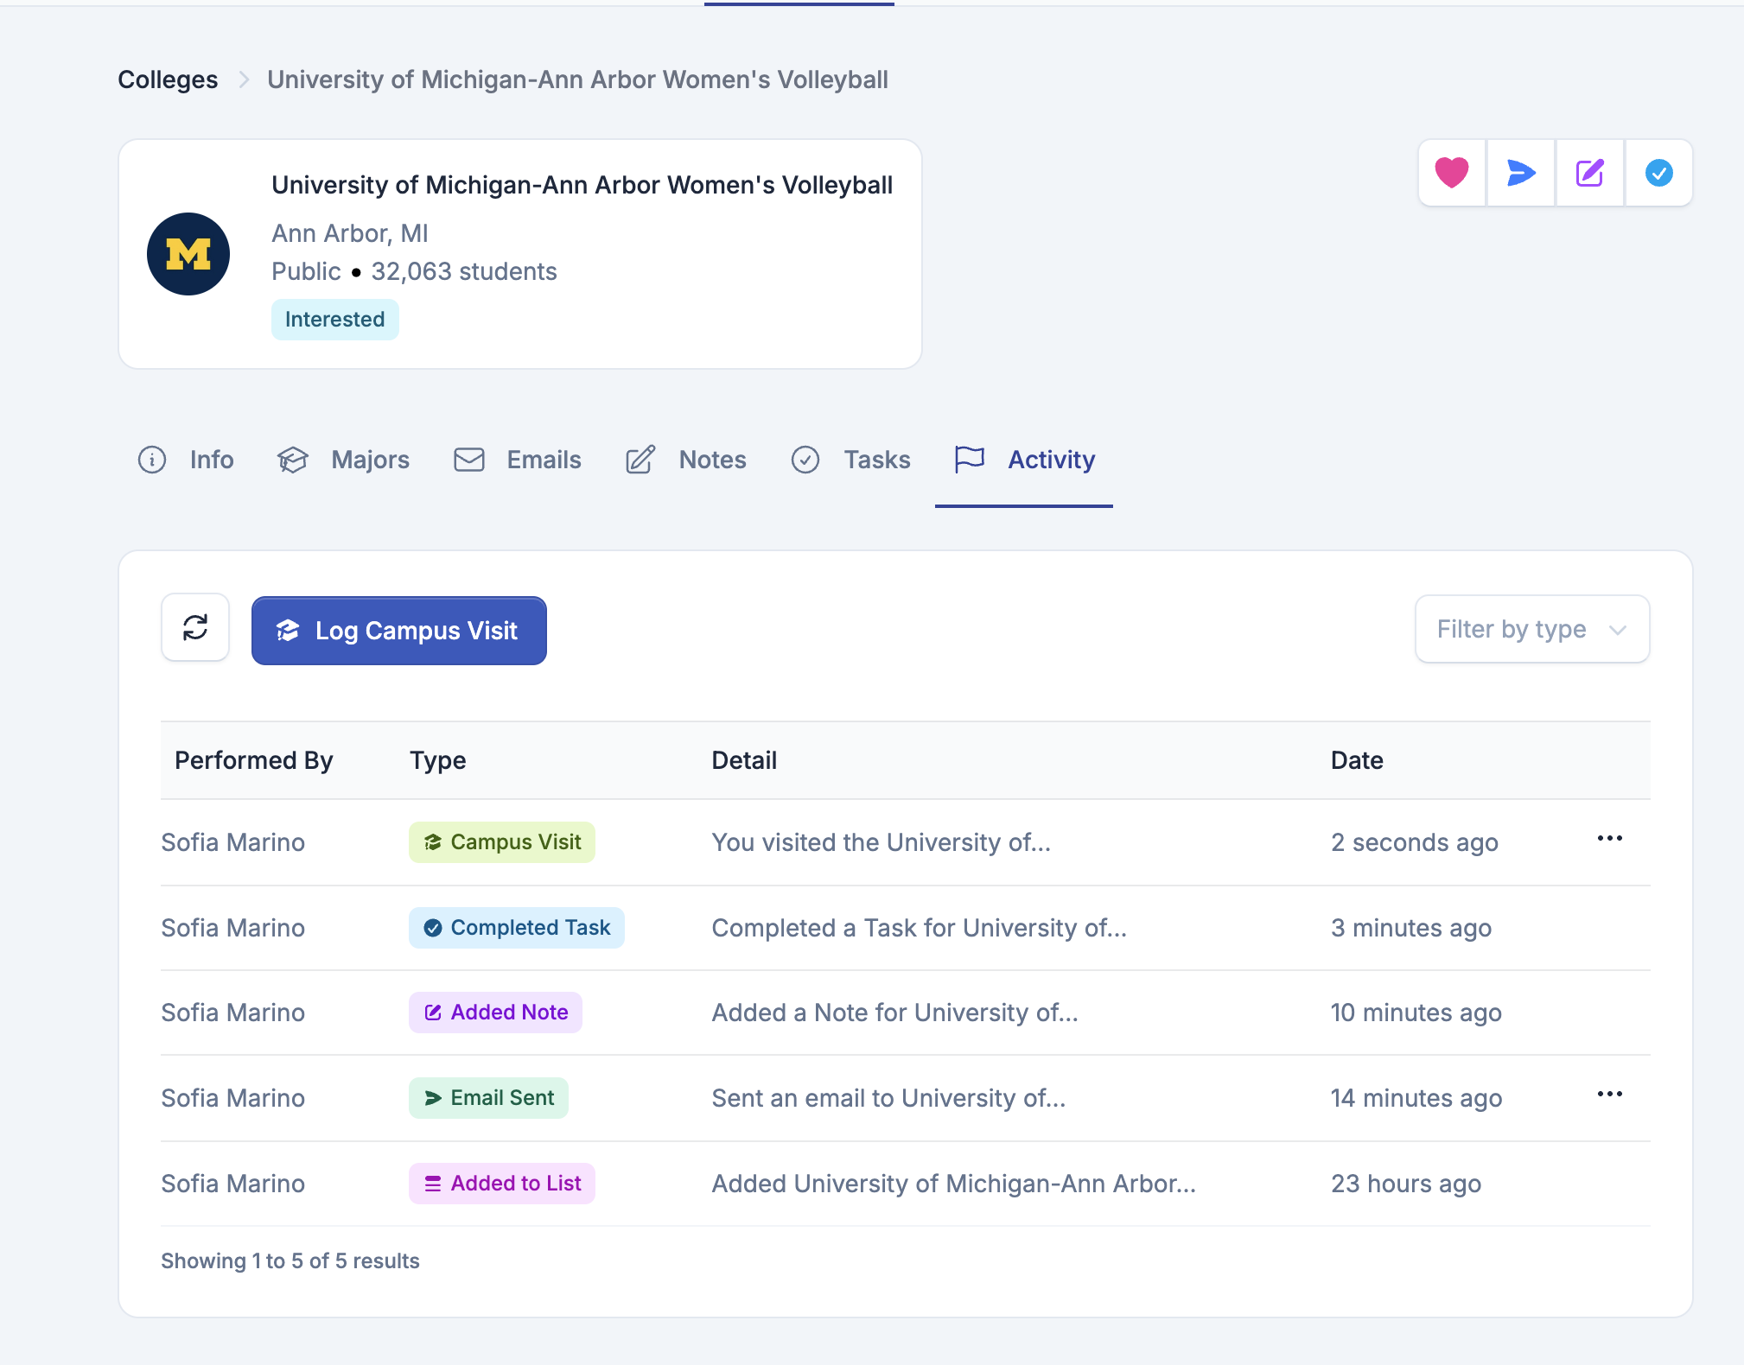This screenshot has height=1365, width=1744.
Task: Click 'Sent an email to University of...' detail
Action: point(889,1098)
